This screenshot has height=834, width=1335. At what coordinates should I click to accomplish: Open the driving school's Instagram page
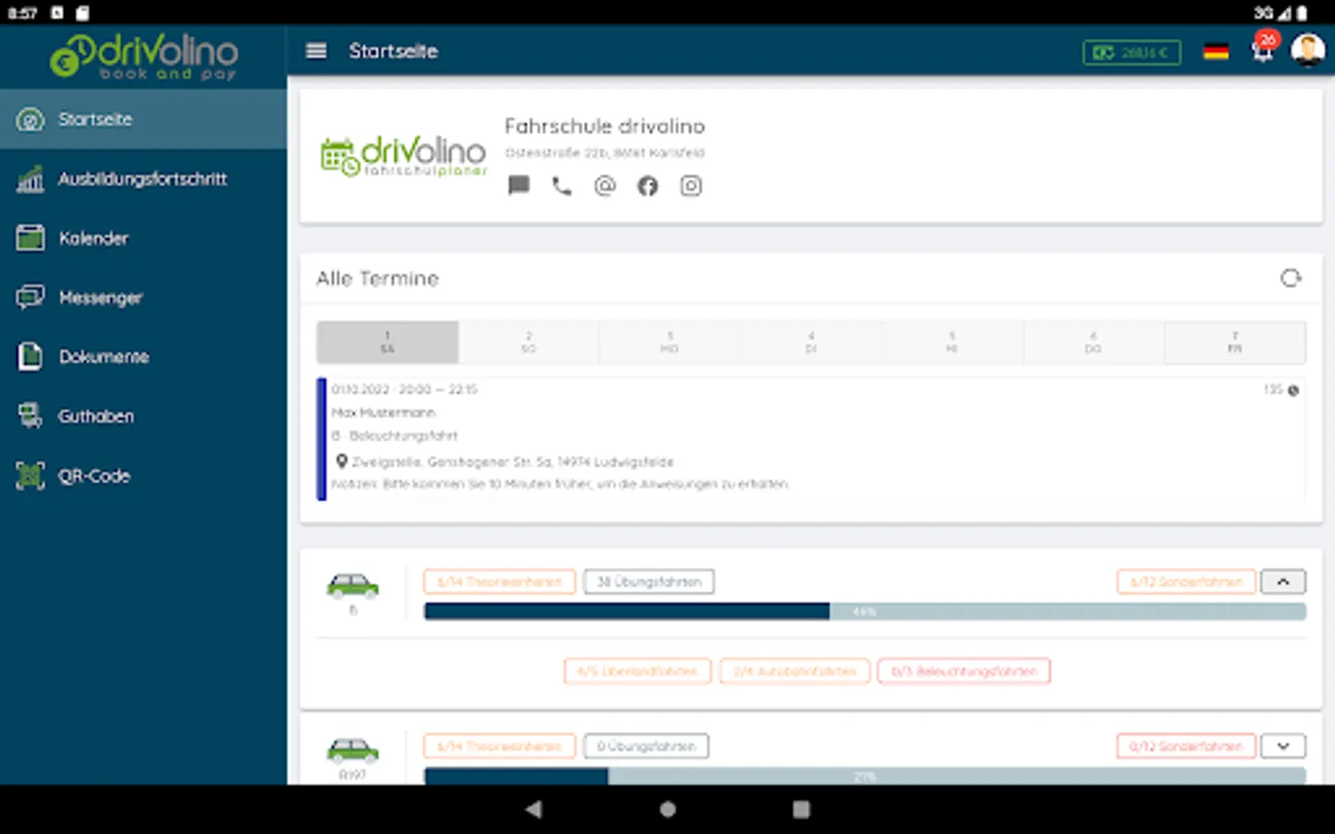(x=691, y=186)
